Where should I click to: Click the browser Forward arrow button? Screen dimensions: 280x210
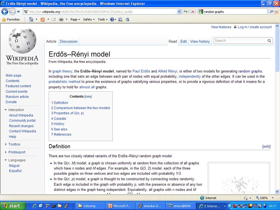12,12
